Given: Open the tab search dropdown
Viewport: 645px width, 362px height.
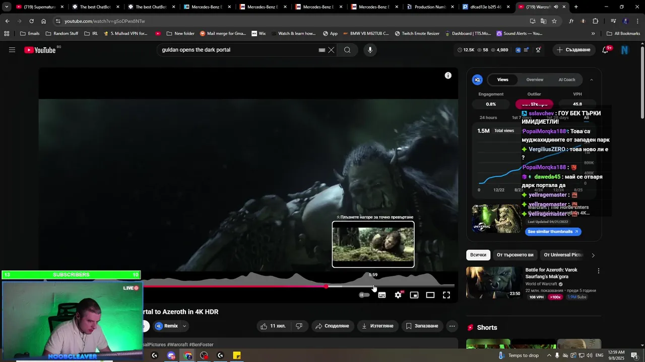Looking at the screenshot, I should tap(7, 7).
